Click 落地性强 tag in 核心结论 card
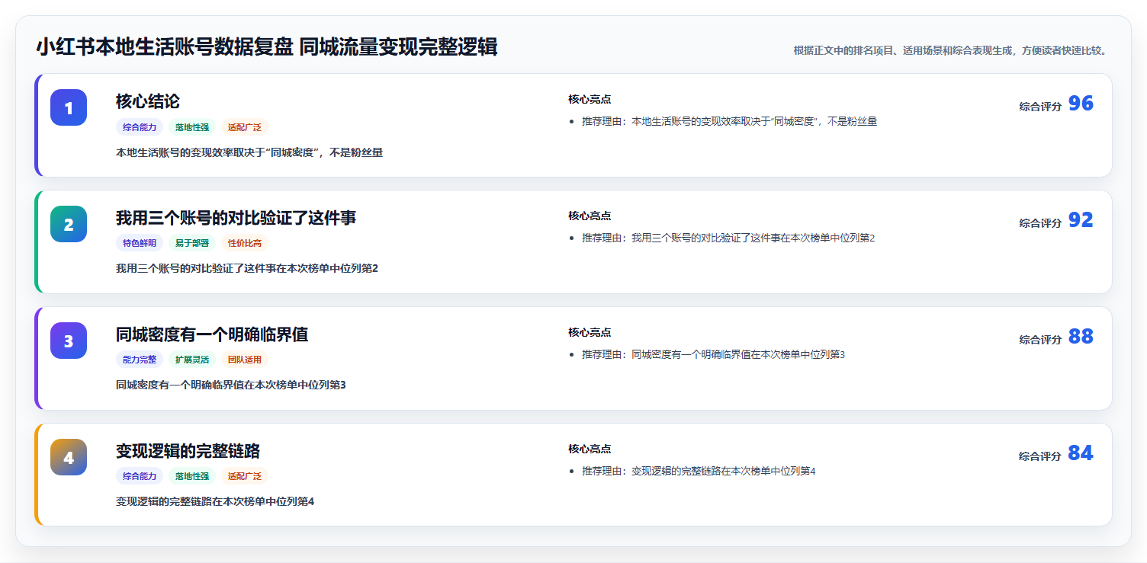Viewport: 1147px width, 563px height. (192, 127)
